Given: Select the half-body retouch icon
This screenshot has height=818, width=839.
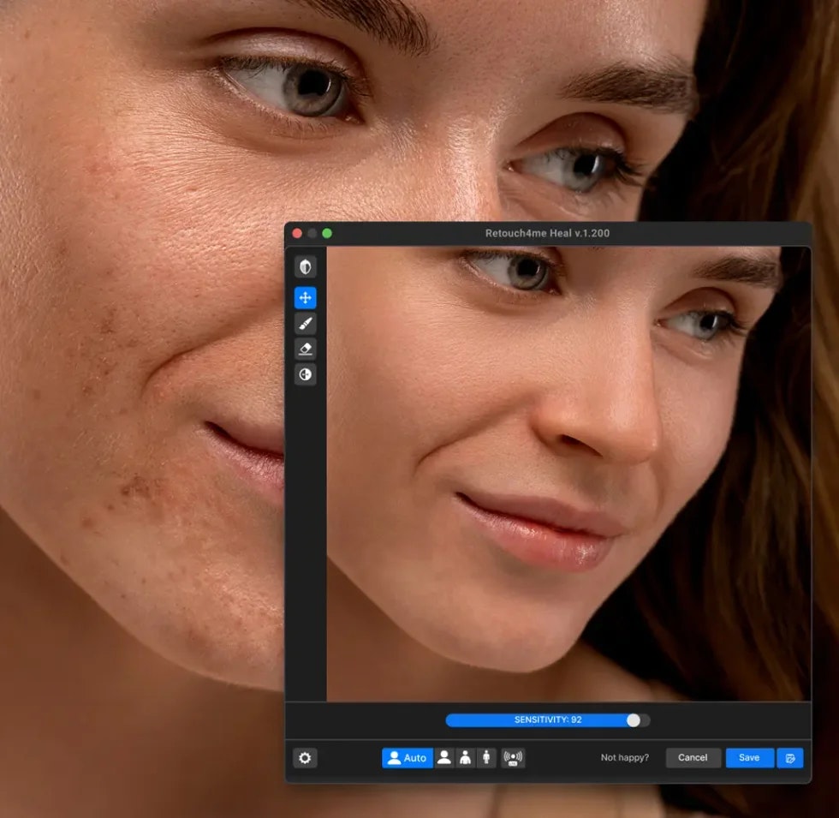Looking at the screenshot, I should (465, 757).
